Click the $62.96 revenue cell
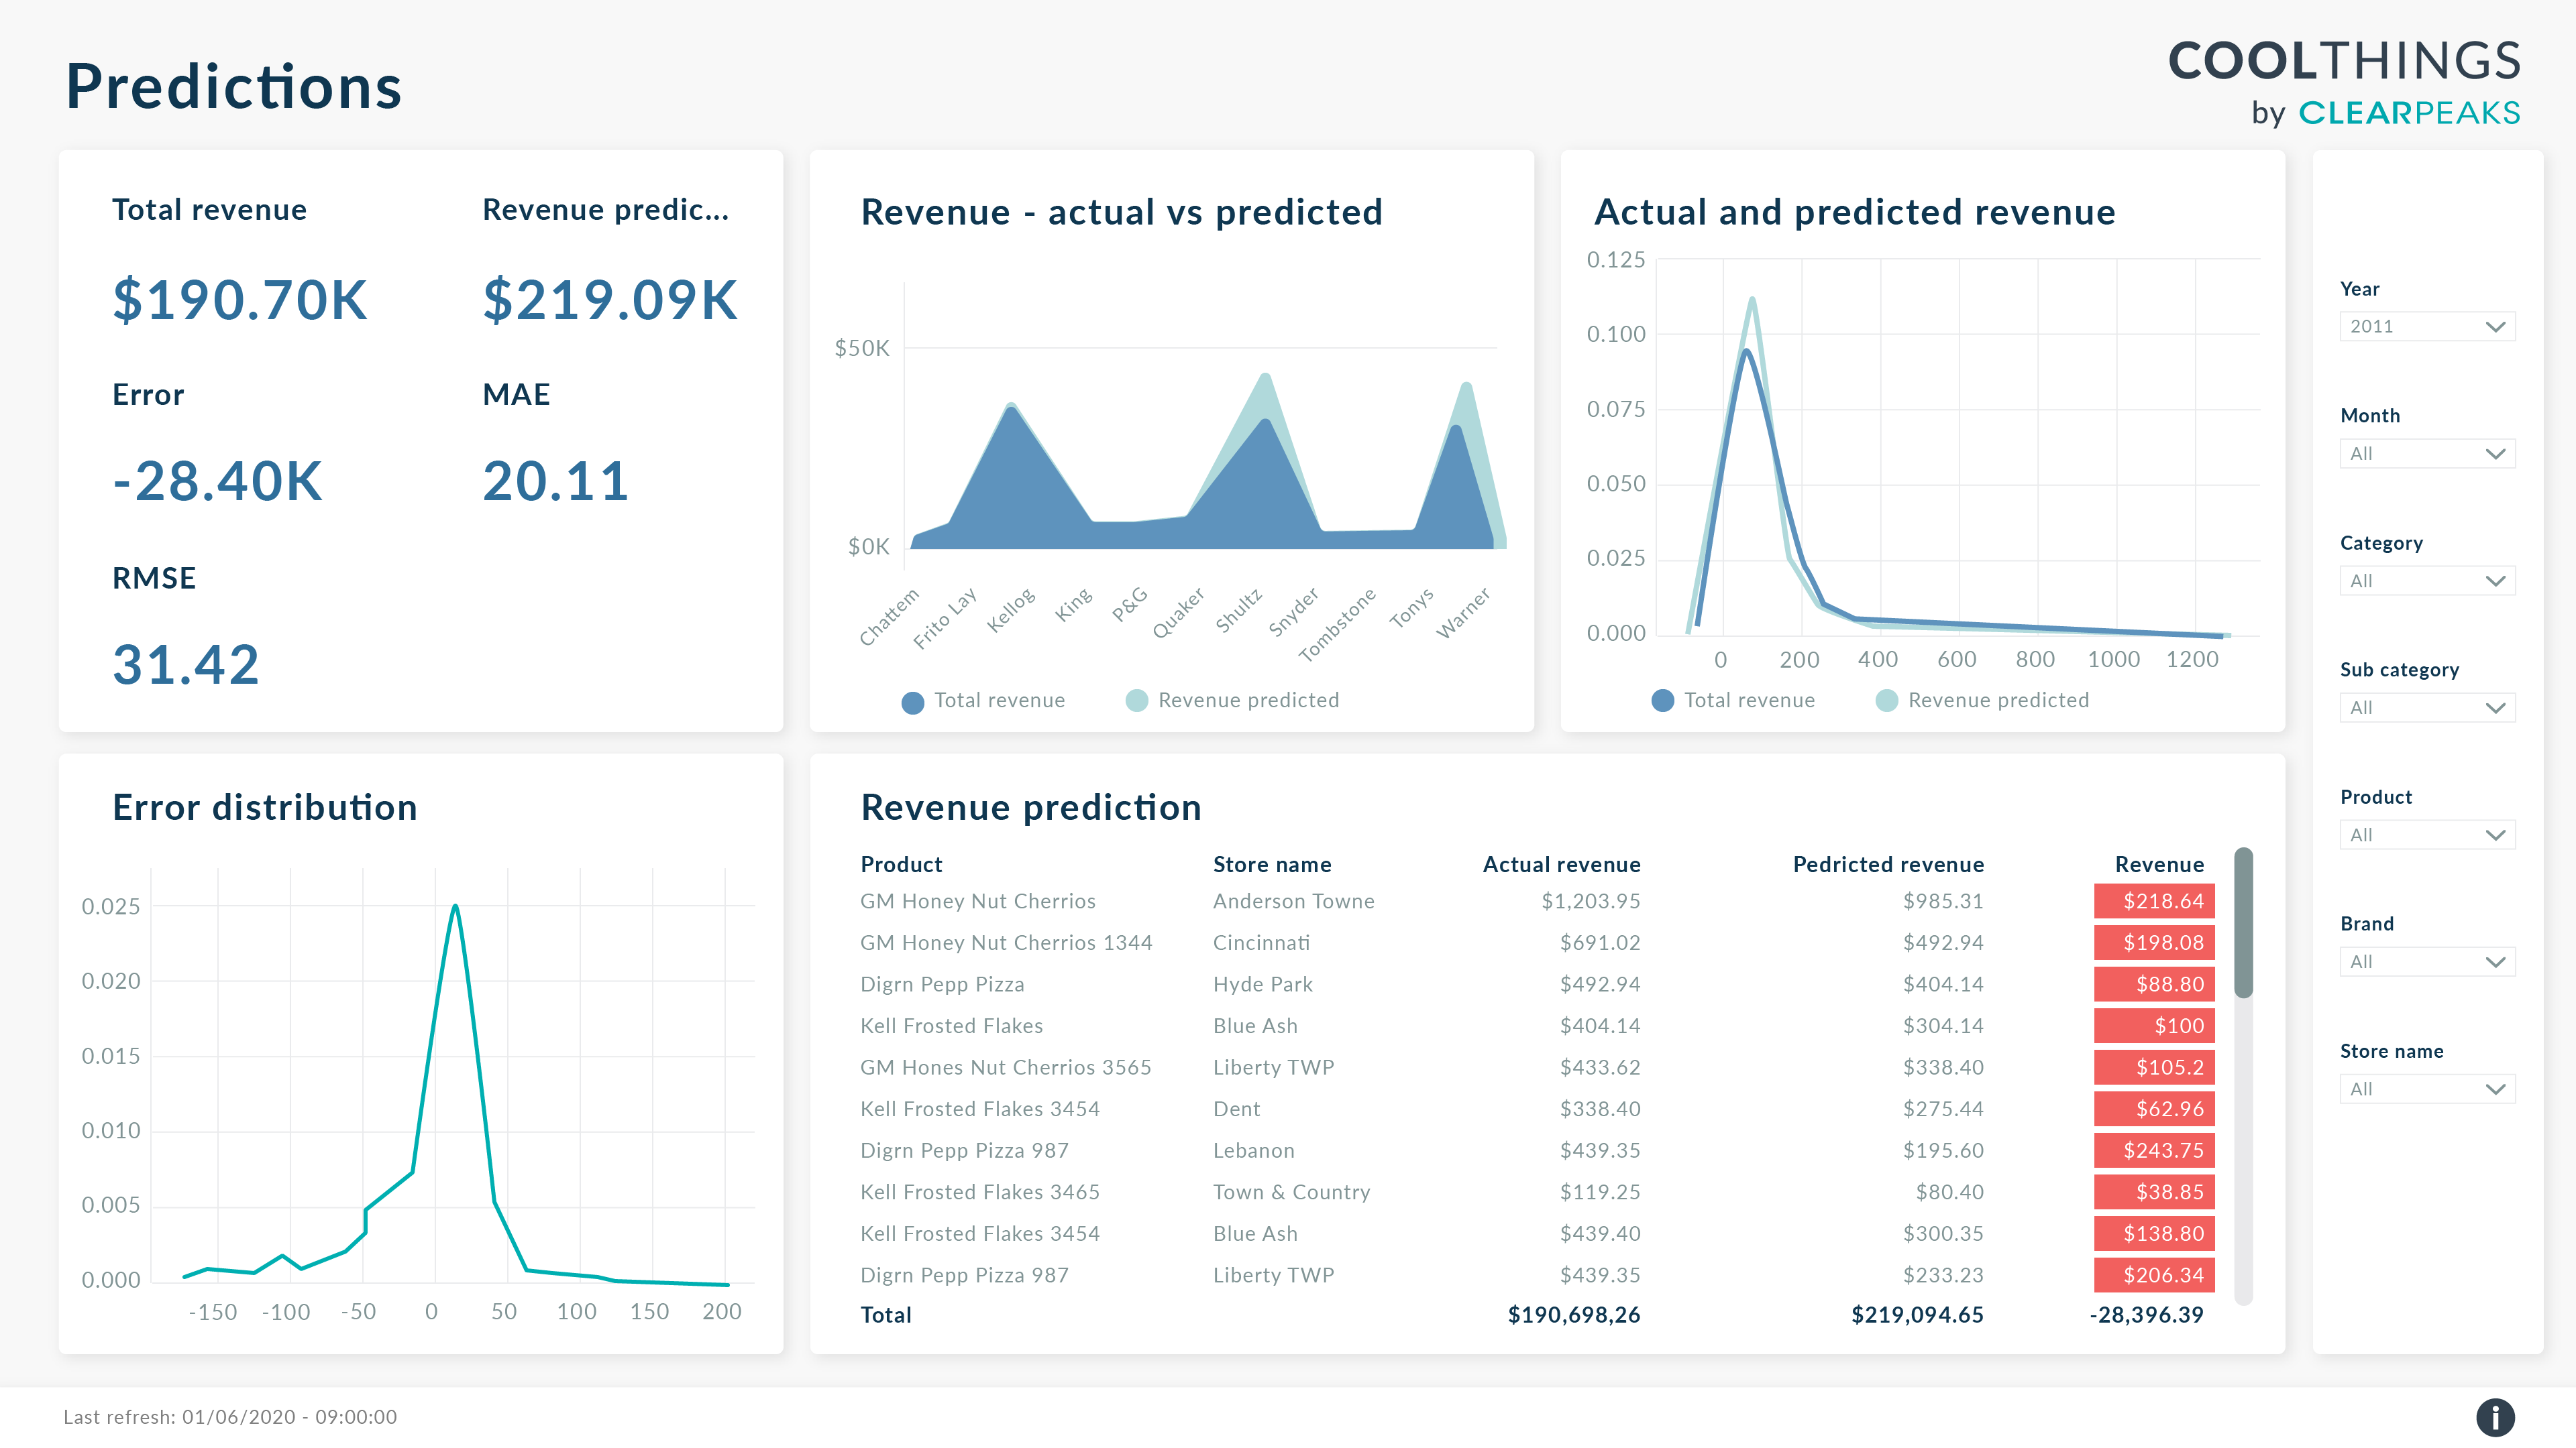 2154,1109
